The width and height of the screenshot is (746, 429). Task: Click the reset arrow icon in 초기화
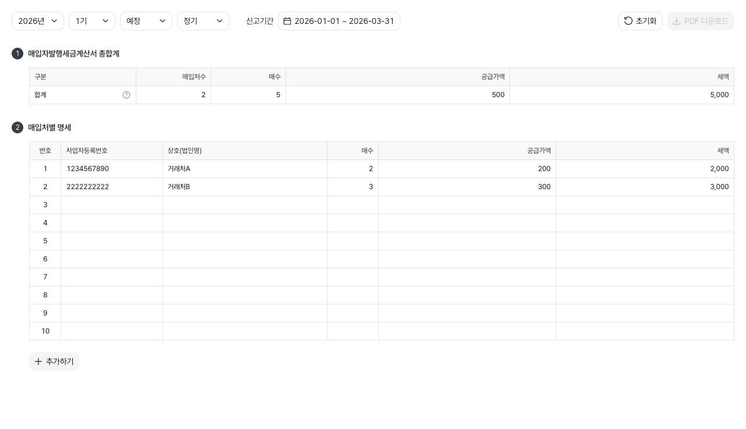point(628,21)
